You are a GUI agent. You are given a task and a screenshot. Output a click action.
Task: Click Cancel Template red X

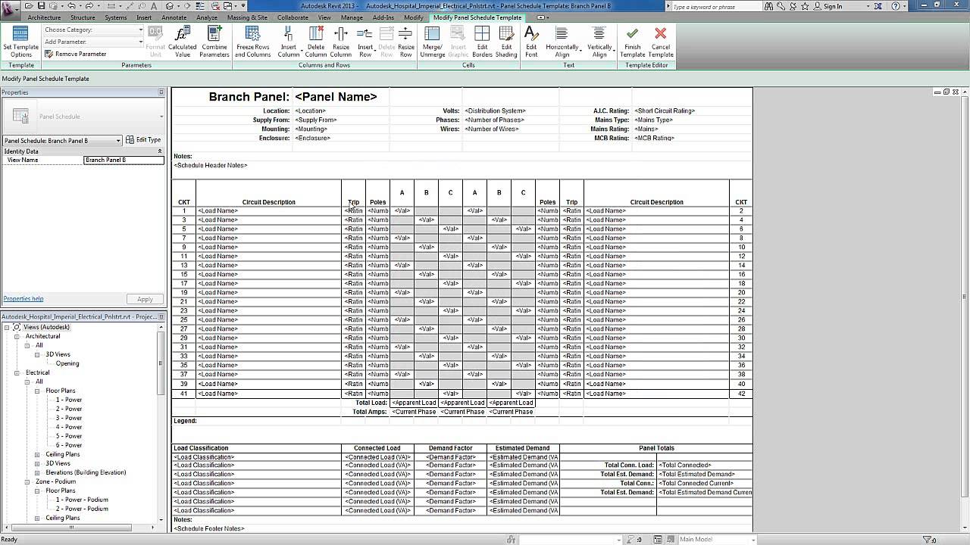[660, 42]
